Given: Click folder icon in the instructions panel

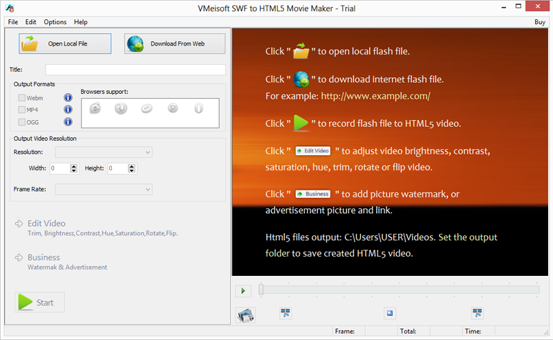Looking at the screenshot, I should coord(301,50).
